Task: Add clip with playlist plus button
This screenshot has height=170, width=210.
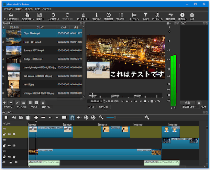Action: pyautogui.click(x=4, y=103)
